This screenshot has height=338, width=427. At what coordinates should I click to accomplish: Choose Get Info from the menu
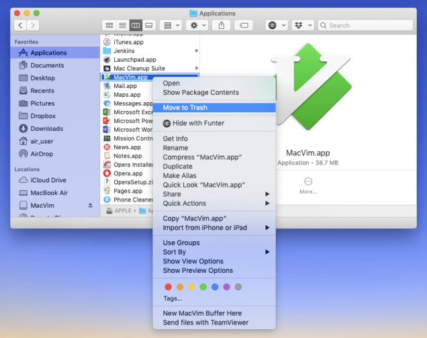[x=214, y=138]
